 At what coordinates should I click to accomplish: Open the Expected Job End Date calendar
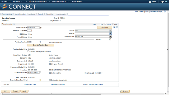tap(40, 80)
